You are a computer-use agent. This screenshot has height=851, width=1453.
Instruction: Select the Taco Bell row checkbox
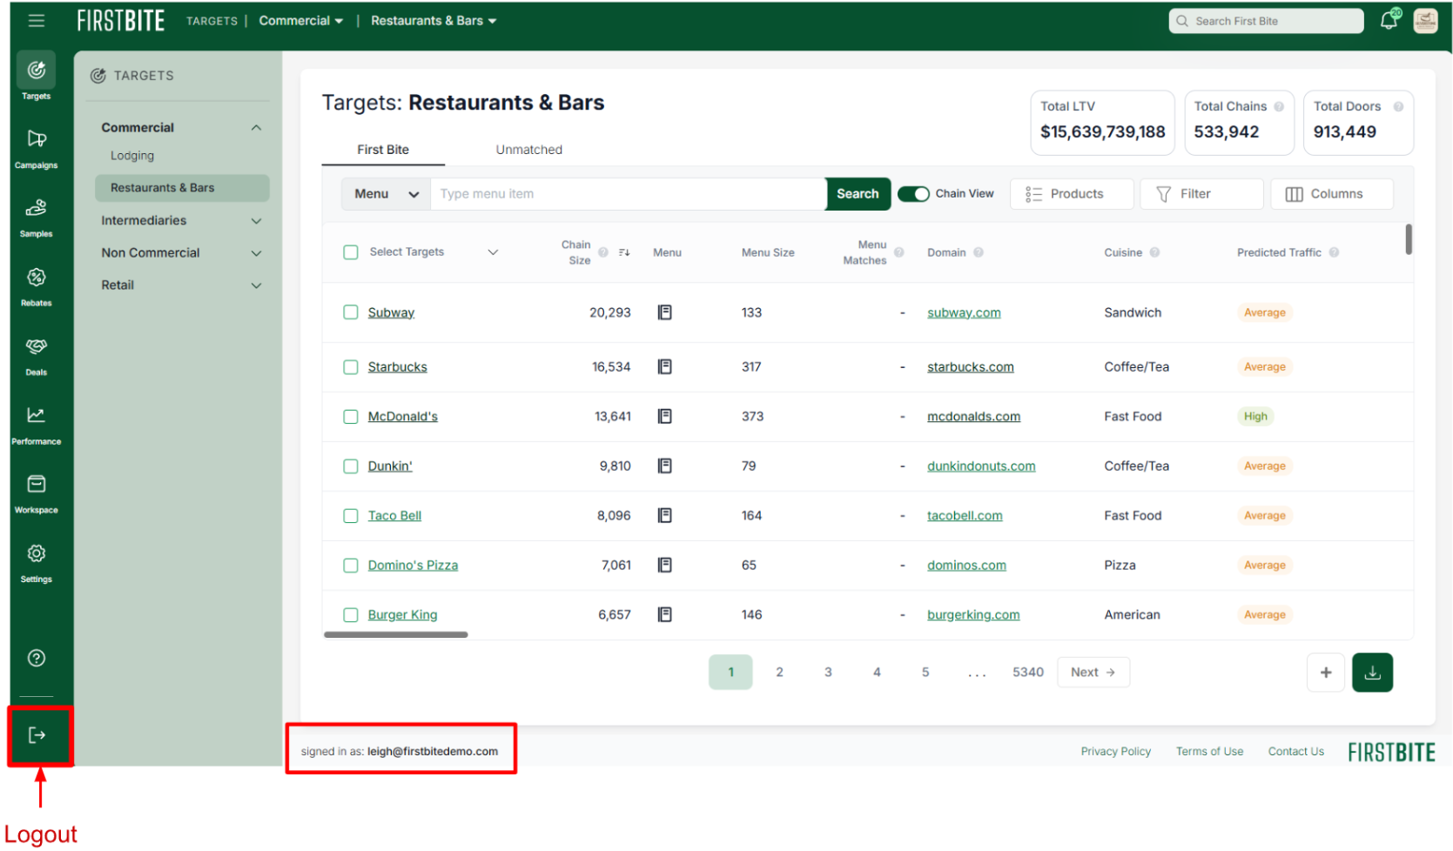351,516
